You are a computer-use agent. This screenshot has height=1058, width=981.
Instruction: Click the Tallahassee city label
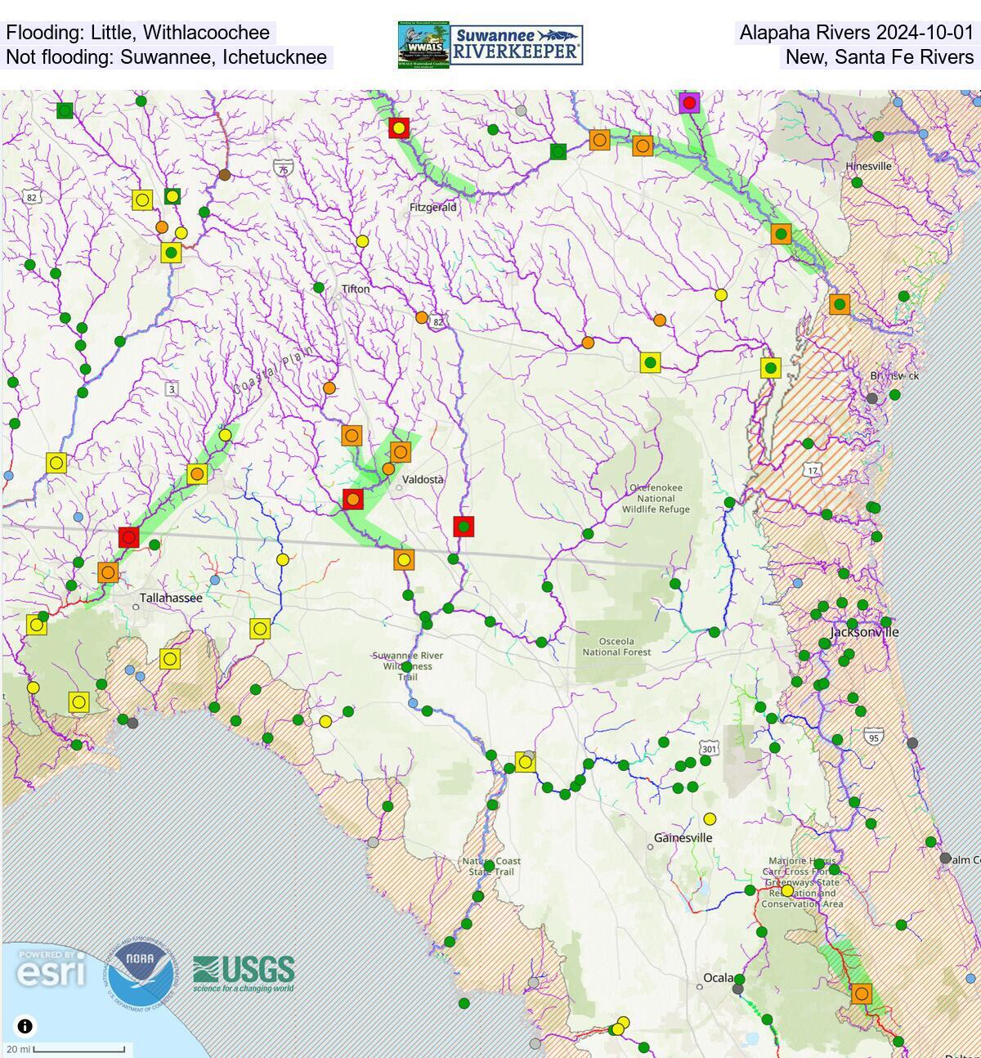pyautogui.click(x=170, y=598)
